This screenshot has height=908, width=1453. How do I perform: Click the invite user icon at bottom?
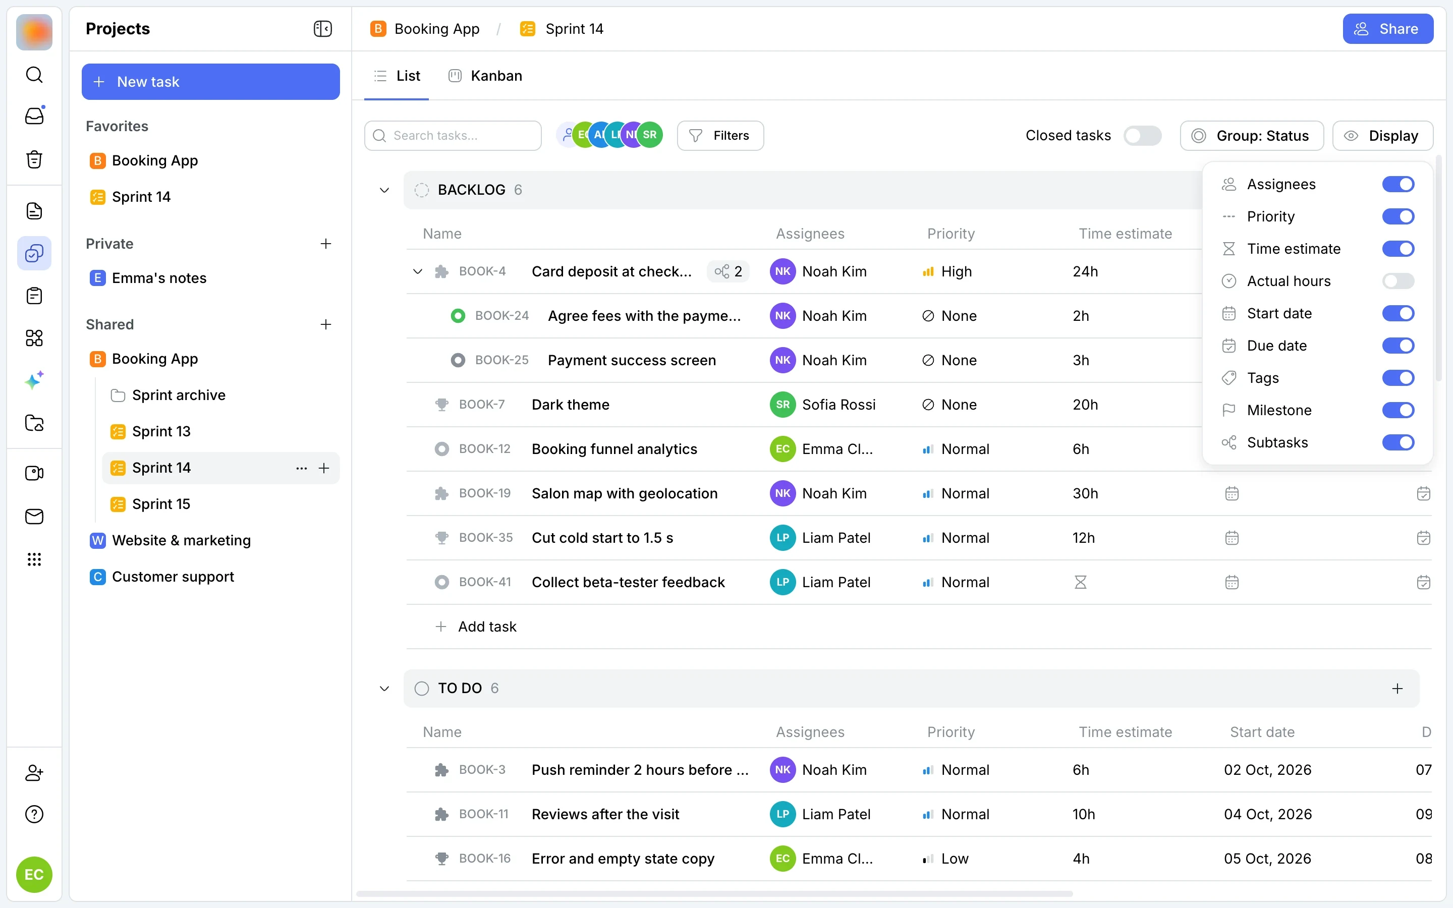[x=34, y=772]
